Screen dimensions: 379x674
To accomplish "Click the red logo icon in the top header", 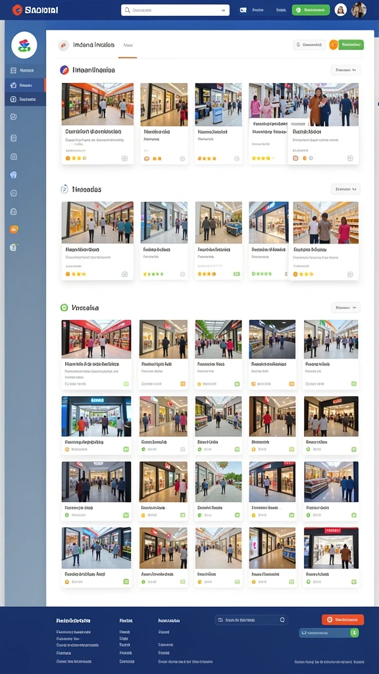I will [17, 10].
